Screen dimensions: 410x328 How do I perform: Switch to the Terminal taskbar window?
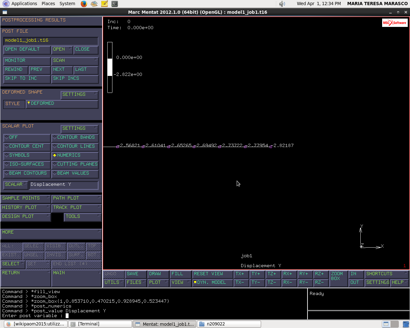tap(100, 324)
